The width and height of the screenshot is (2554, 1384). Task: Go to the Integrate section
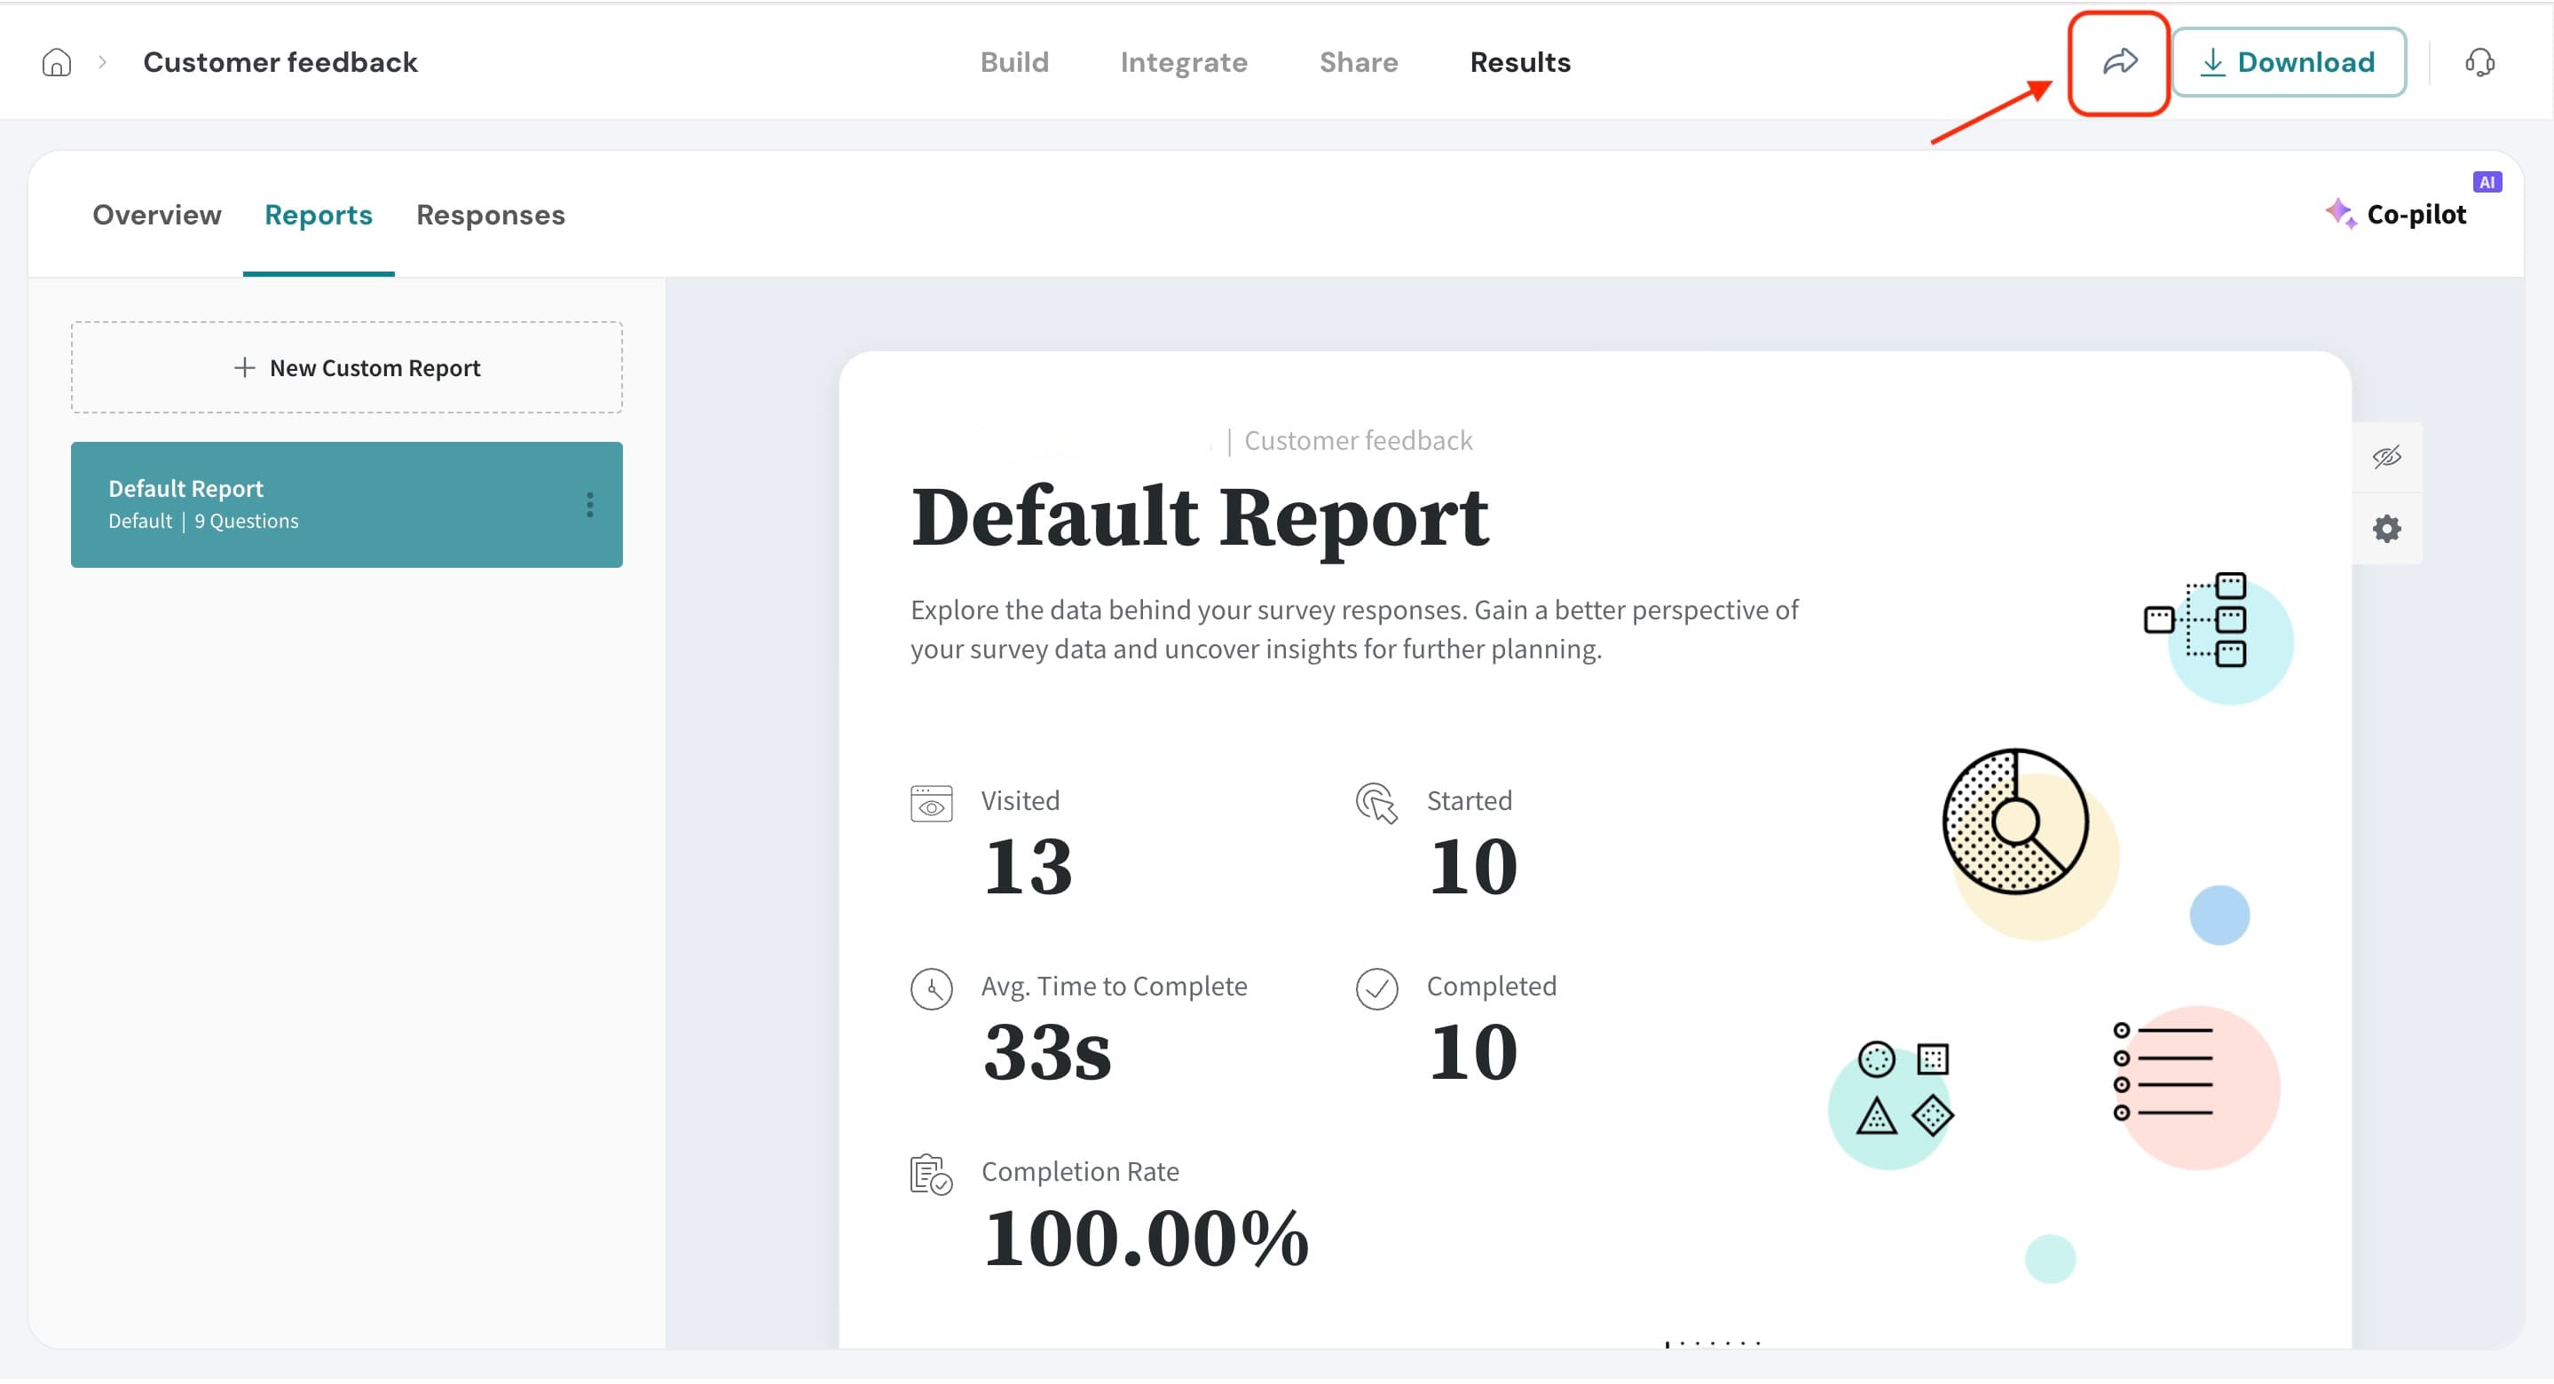(1183, 62)
